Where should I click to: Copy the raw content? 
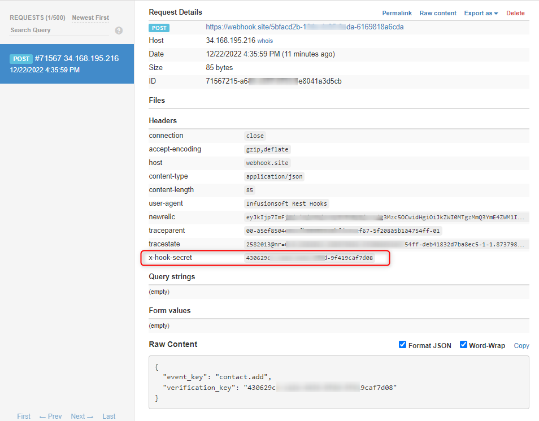(521, 346)
